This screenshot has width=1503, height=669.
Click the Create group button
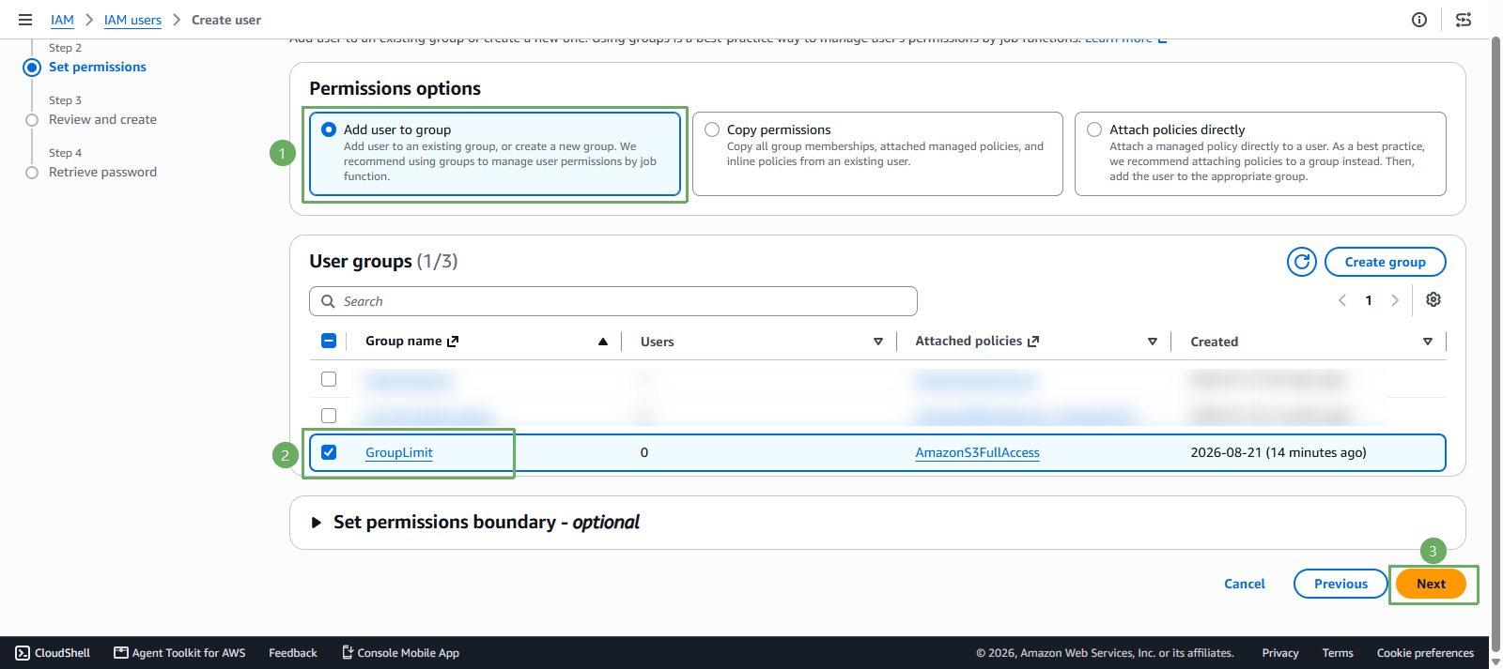coord(1385,262)
